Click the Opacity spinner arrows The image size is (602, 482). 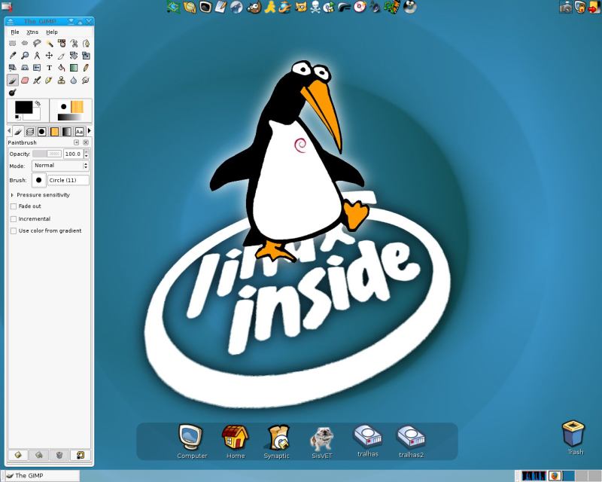(x=86, y=154)
